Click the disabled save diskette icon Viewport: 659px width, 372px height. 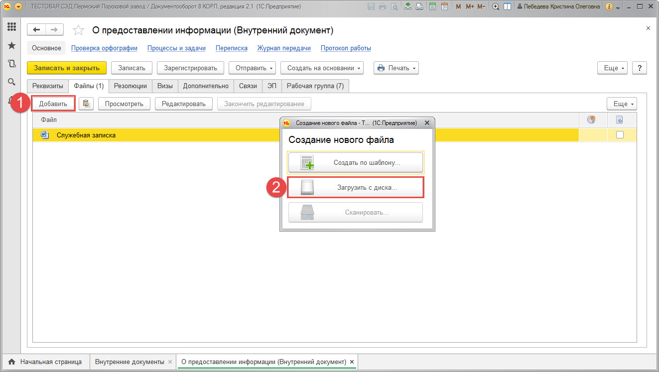(371, 6)
